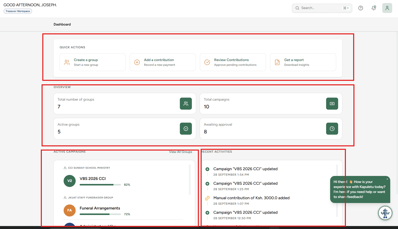Click the 28 SEPTEMBER 1:25 PM timestamp
The image size is (398, 229).
point(231,189)
